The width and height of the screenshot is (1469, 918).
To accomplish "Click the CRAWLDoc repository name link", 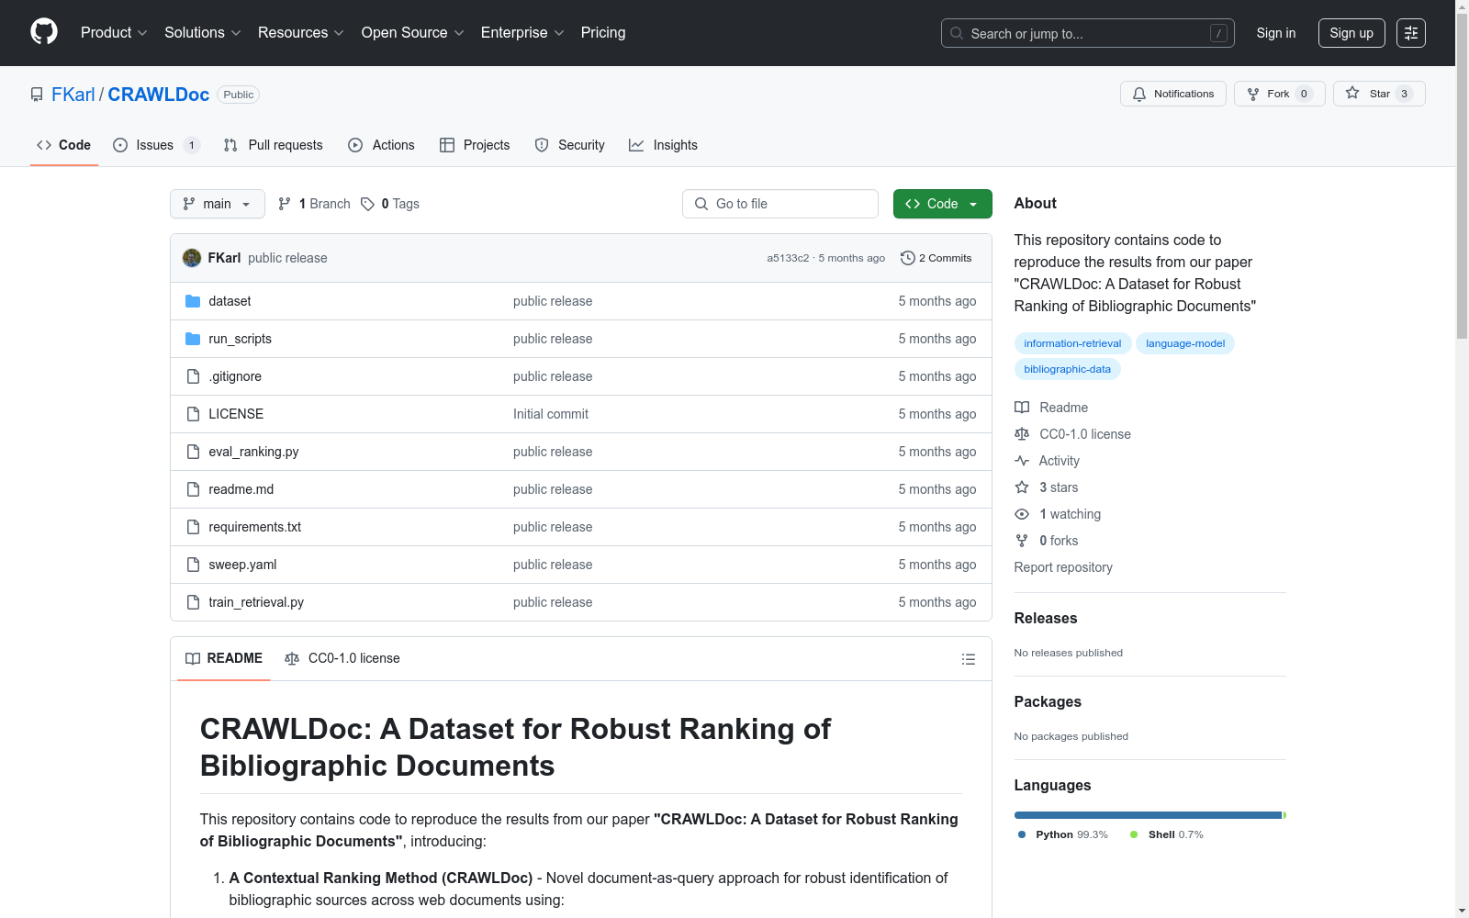I will click(x=159, y=95).
